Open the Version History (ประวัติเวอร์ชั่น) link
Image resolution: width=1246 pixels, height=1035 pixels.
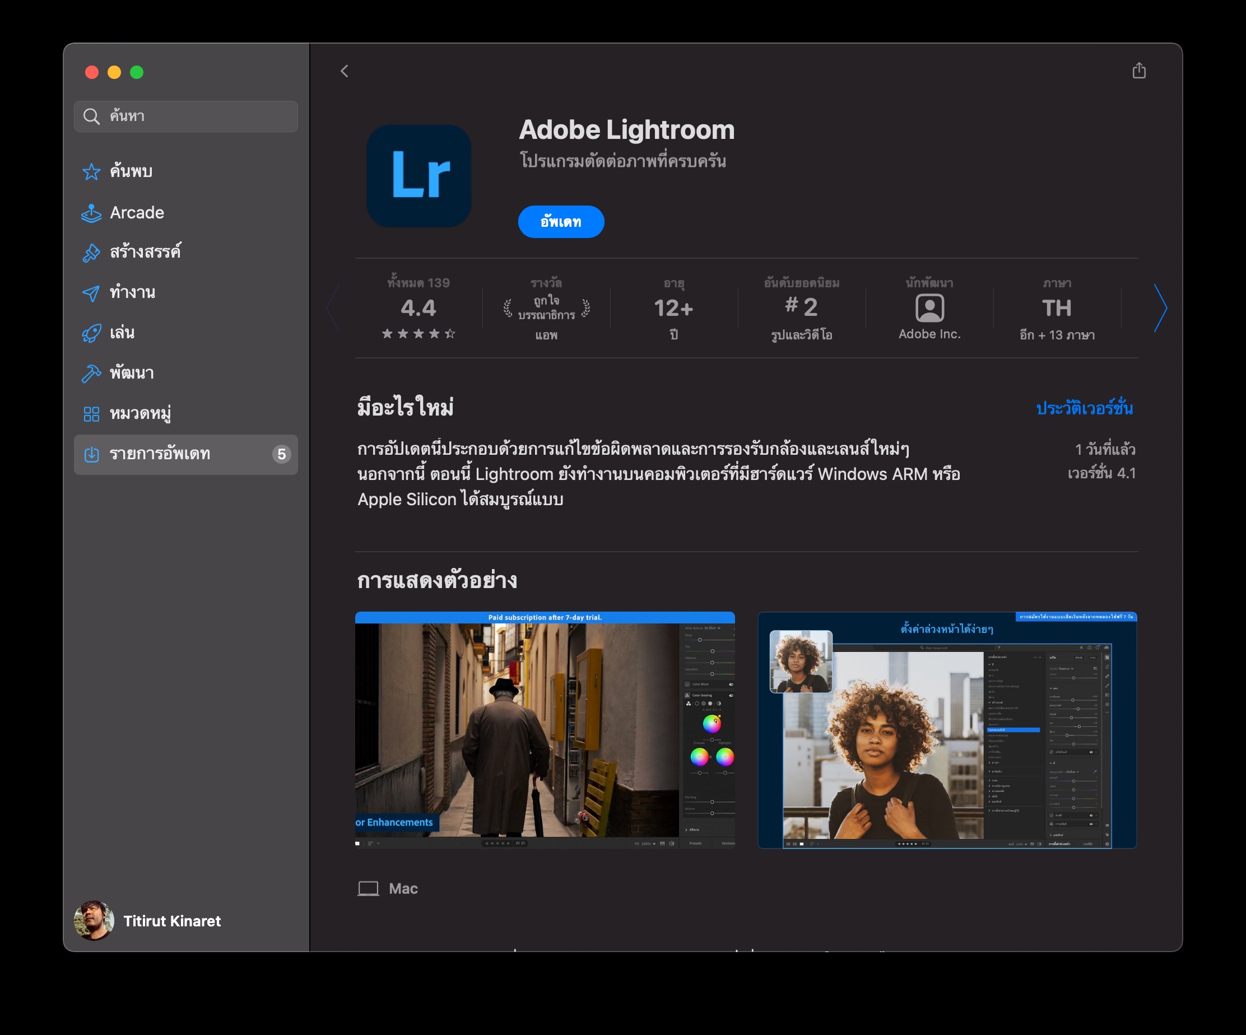point(1084,408)
